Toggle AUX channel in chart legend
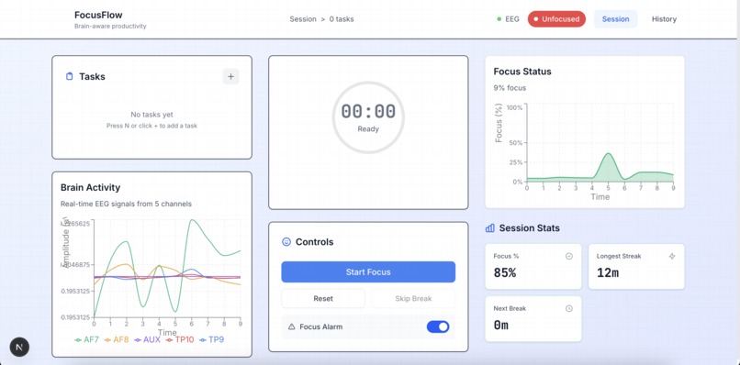Screen dimensions: 740x365 [x=147, y=339]
